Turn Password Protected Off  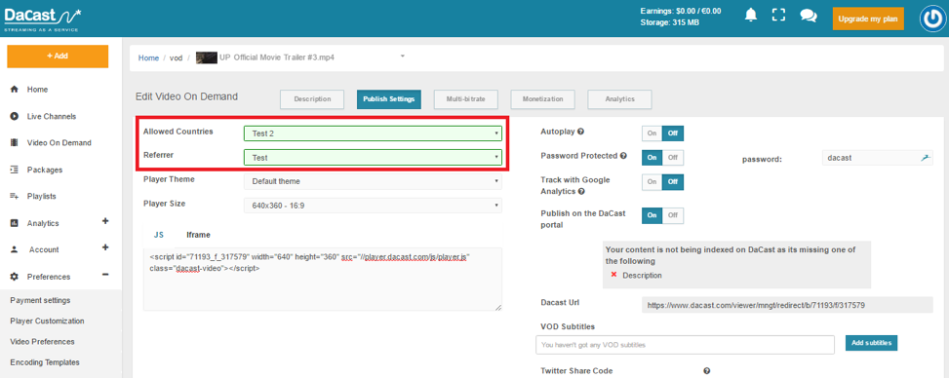673,157
